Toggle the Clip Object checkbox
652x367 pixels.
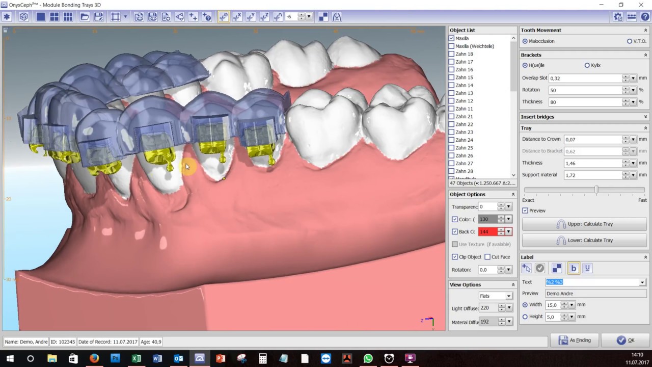(x=455, y=257)
